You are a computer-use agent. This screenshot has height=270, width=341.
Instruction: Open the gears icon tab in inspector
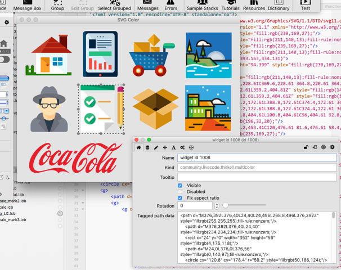pyautogui.click(x=182, y=147)
